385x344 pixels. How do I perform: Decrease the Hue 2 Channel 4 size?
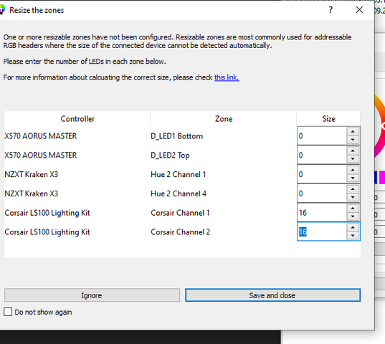[353, 197]
